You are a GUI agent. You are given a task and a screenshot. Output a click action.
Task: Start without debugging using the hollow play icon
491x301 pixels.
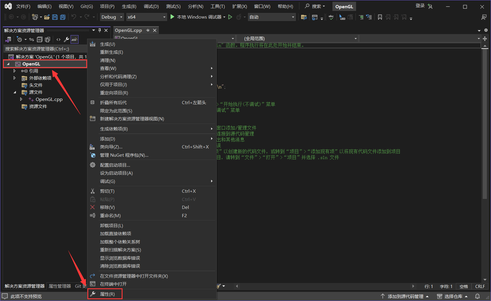[x=230, y=17]
